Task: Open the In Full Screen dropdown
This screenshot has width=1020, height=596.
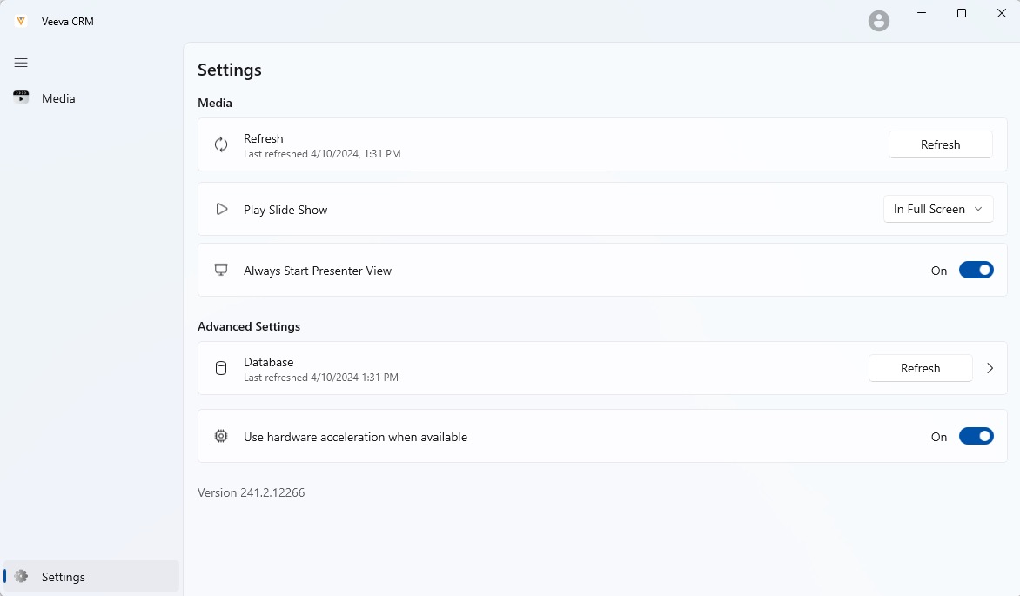Action: 937,210
